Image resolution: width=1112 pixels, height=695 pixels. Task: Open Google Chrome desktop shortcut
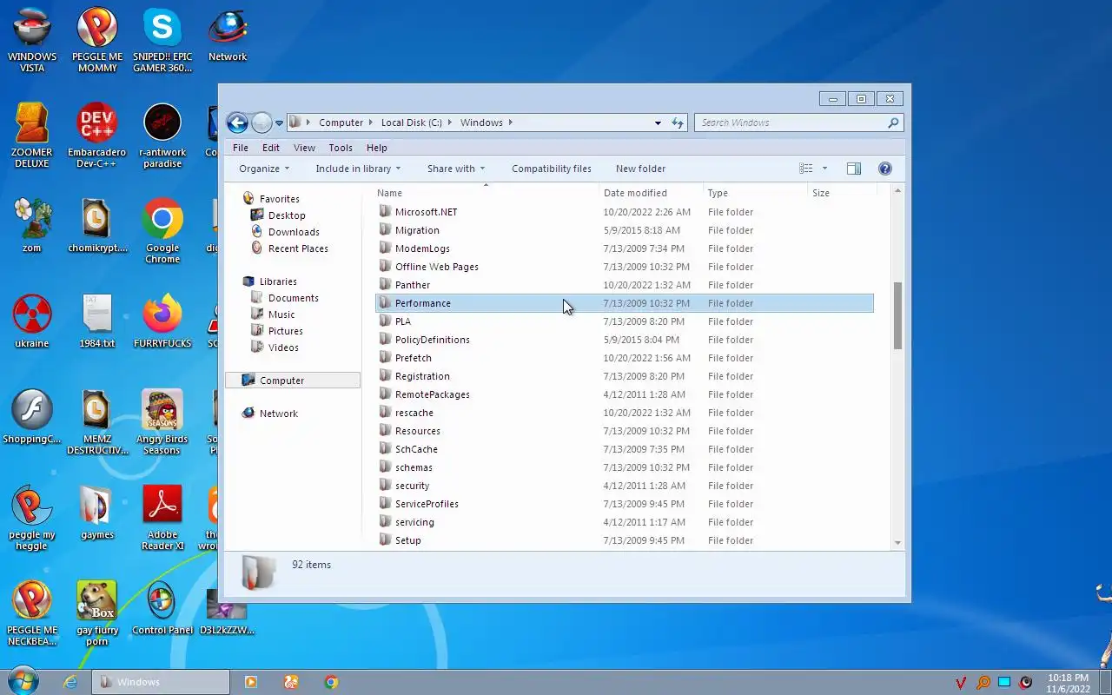162,231
